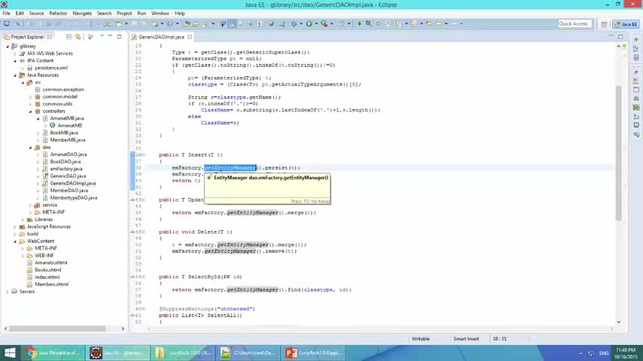The width and height of the screenshot is (643, 361).
Task: Click the Collapse All icon in Project Explorer
Action: (69, 37)
